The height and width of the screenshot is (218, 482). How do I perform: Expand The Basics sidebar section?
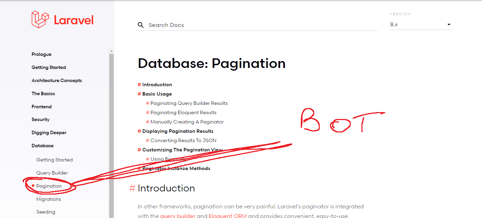tap(43, 93)
